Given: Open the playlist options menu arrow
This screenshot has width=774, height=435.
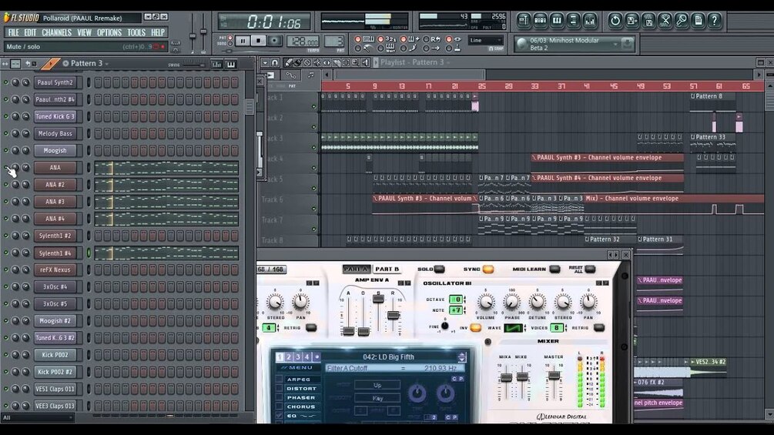Looking at the screenshot, I should click(x=265, y=62).
